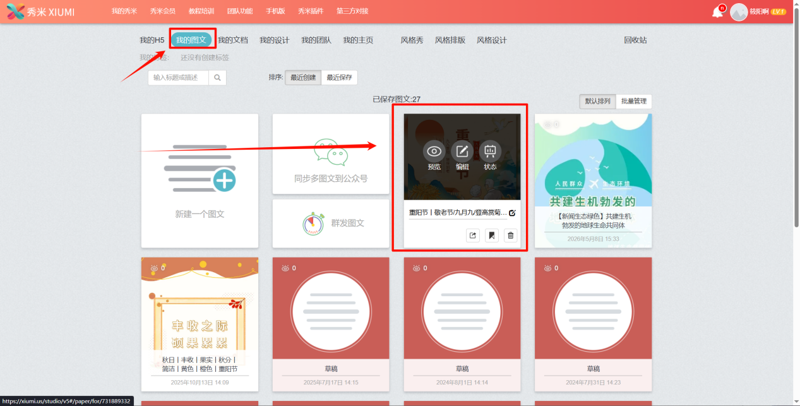Click view-count eye on 2025年7月17日 draft card
Image resolution: width=800 pixels, height=406 pixels.
coord(285,268)
